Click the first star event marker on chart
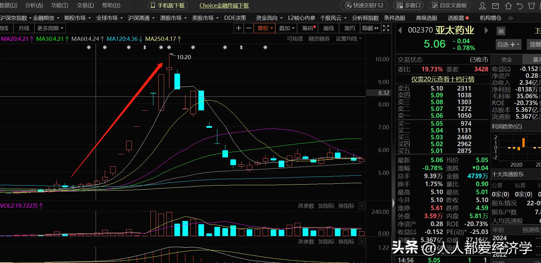This screenshot has height=263, width=541. 89,47
